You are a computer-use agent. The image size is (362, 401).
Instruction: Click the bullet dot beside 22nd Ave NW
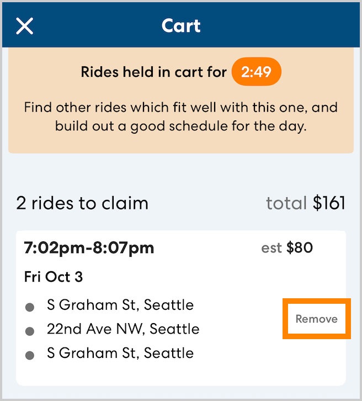(30, 331)
